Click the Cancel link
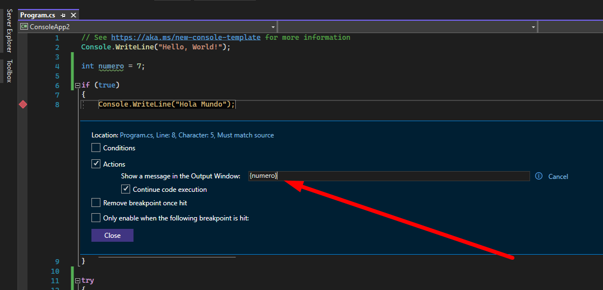The width and height of the screenshot is (603, 290). point(558,177)
